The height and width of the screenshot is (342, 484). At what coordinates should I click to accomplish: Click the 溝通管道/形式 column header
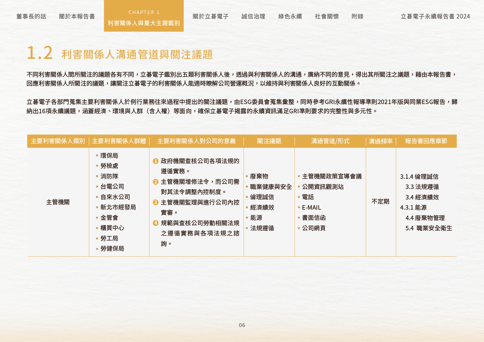click(330, 141)
